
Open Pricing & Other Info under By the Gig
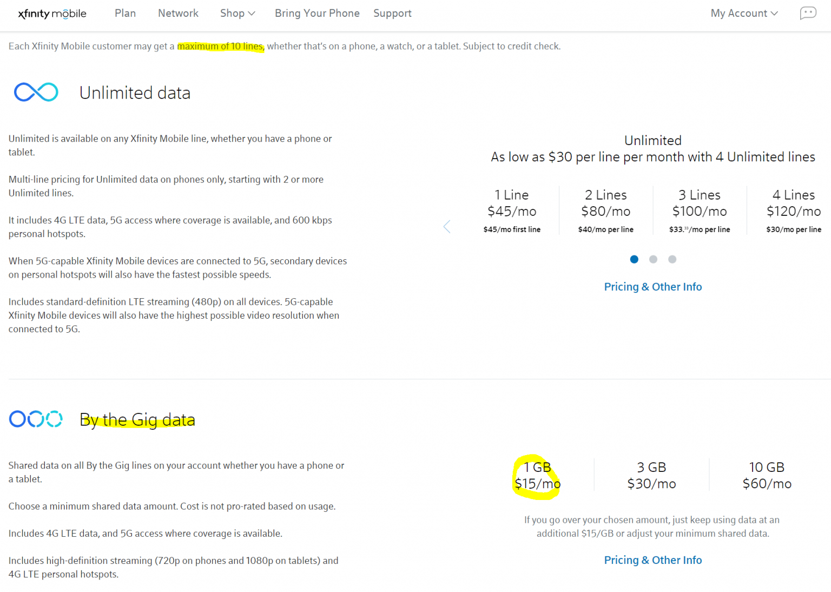coord(652,560)
